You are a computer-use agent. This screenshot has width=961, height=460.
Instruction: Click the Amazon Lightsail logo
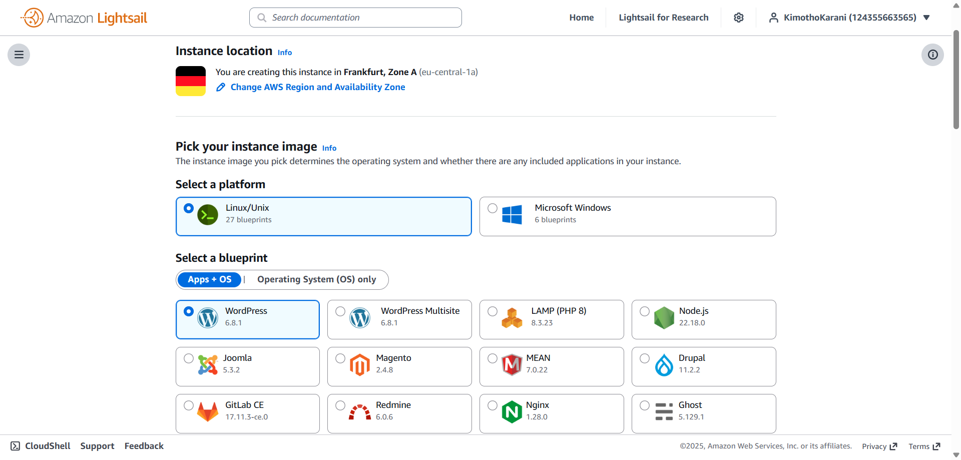84,18
